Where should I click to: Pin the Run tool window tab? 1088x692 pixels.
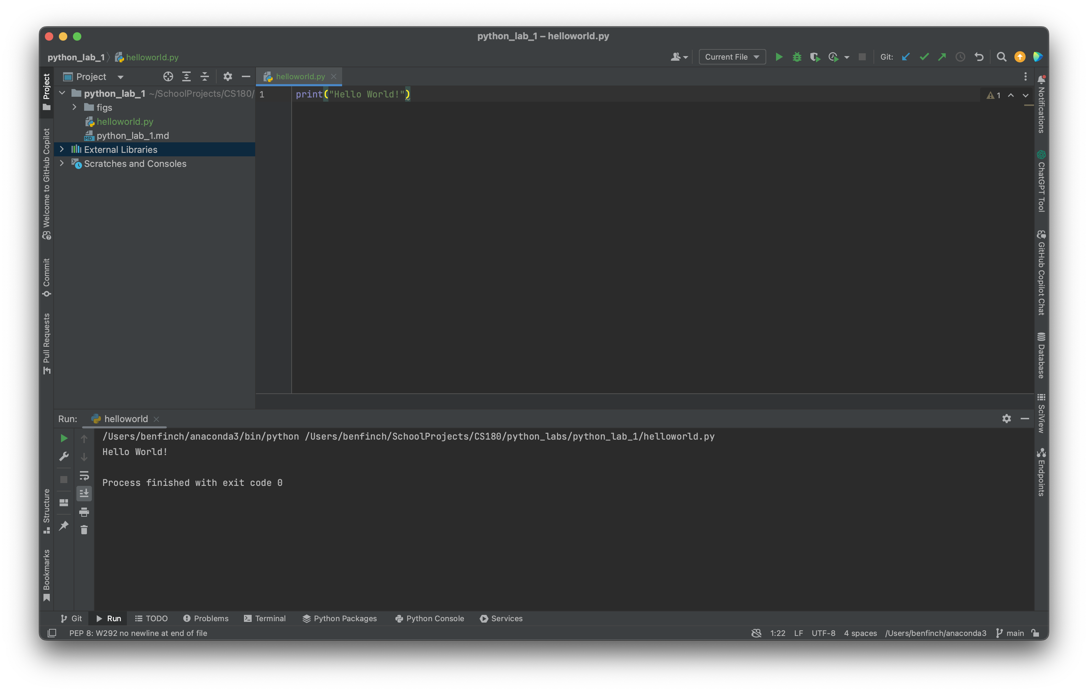point(64,526)
